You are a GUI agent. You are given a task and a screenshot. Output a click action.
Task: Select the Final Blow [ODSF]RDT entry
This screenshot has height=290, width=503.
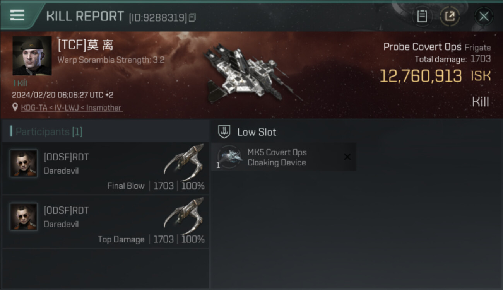105,169
